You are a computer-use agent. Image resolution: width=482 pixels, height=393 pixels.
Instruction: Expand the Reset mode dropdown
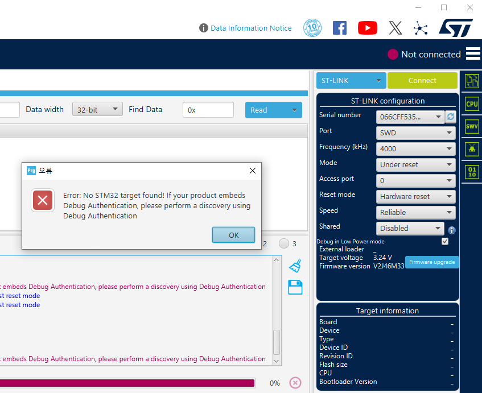click(x=415, y=197)
